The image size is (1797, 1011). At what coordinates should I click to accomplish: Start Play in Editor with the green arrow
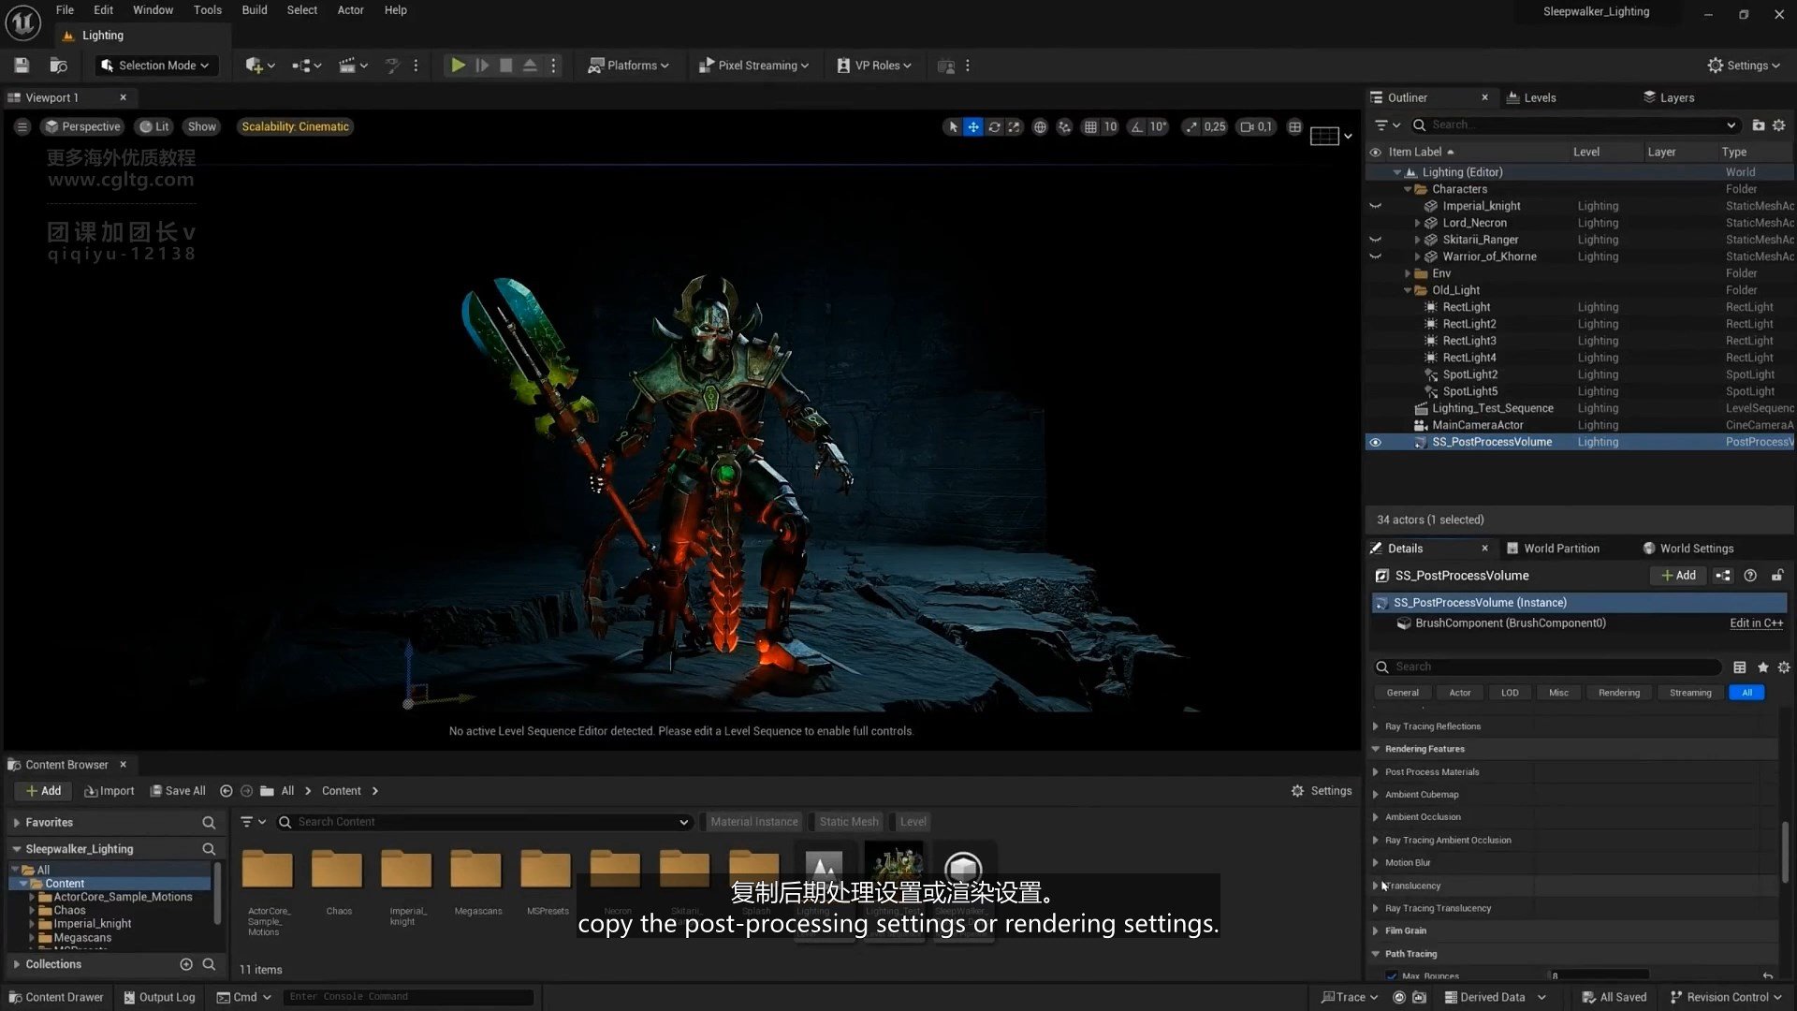coord(458,66)
